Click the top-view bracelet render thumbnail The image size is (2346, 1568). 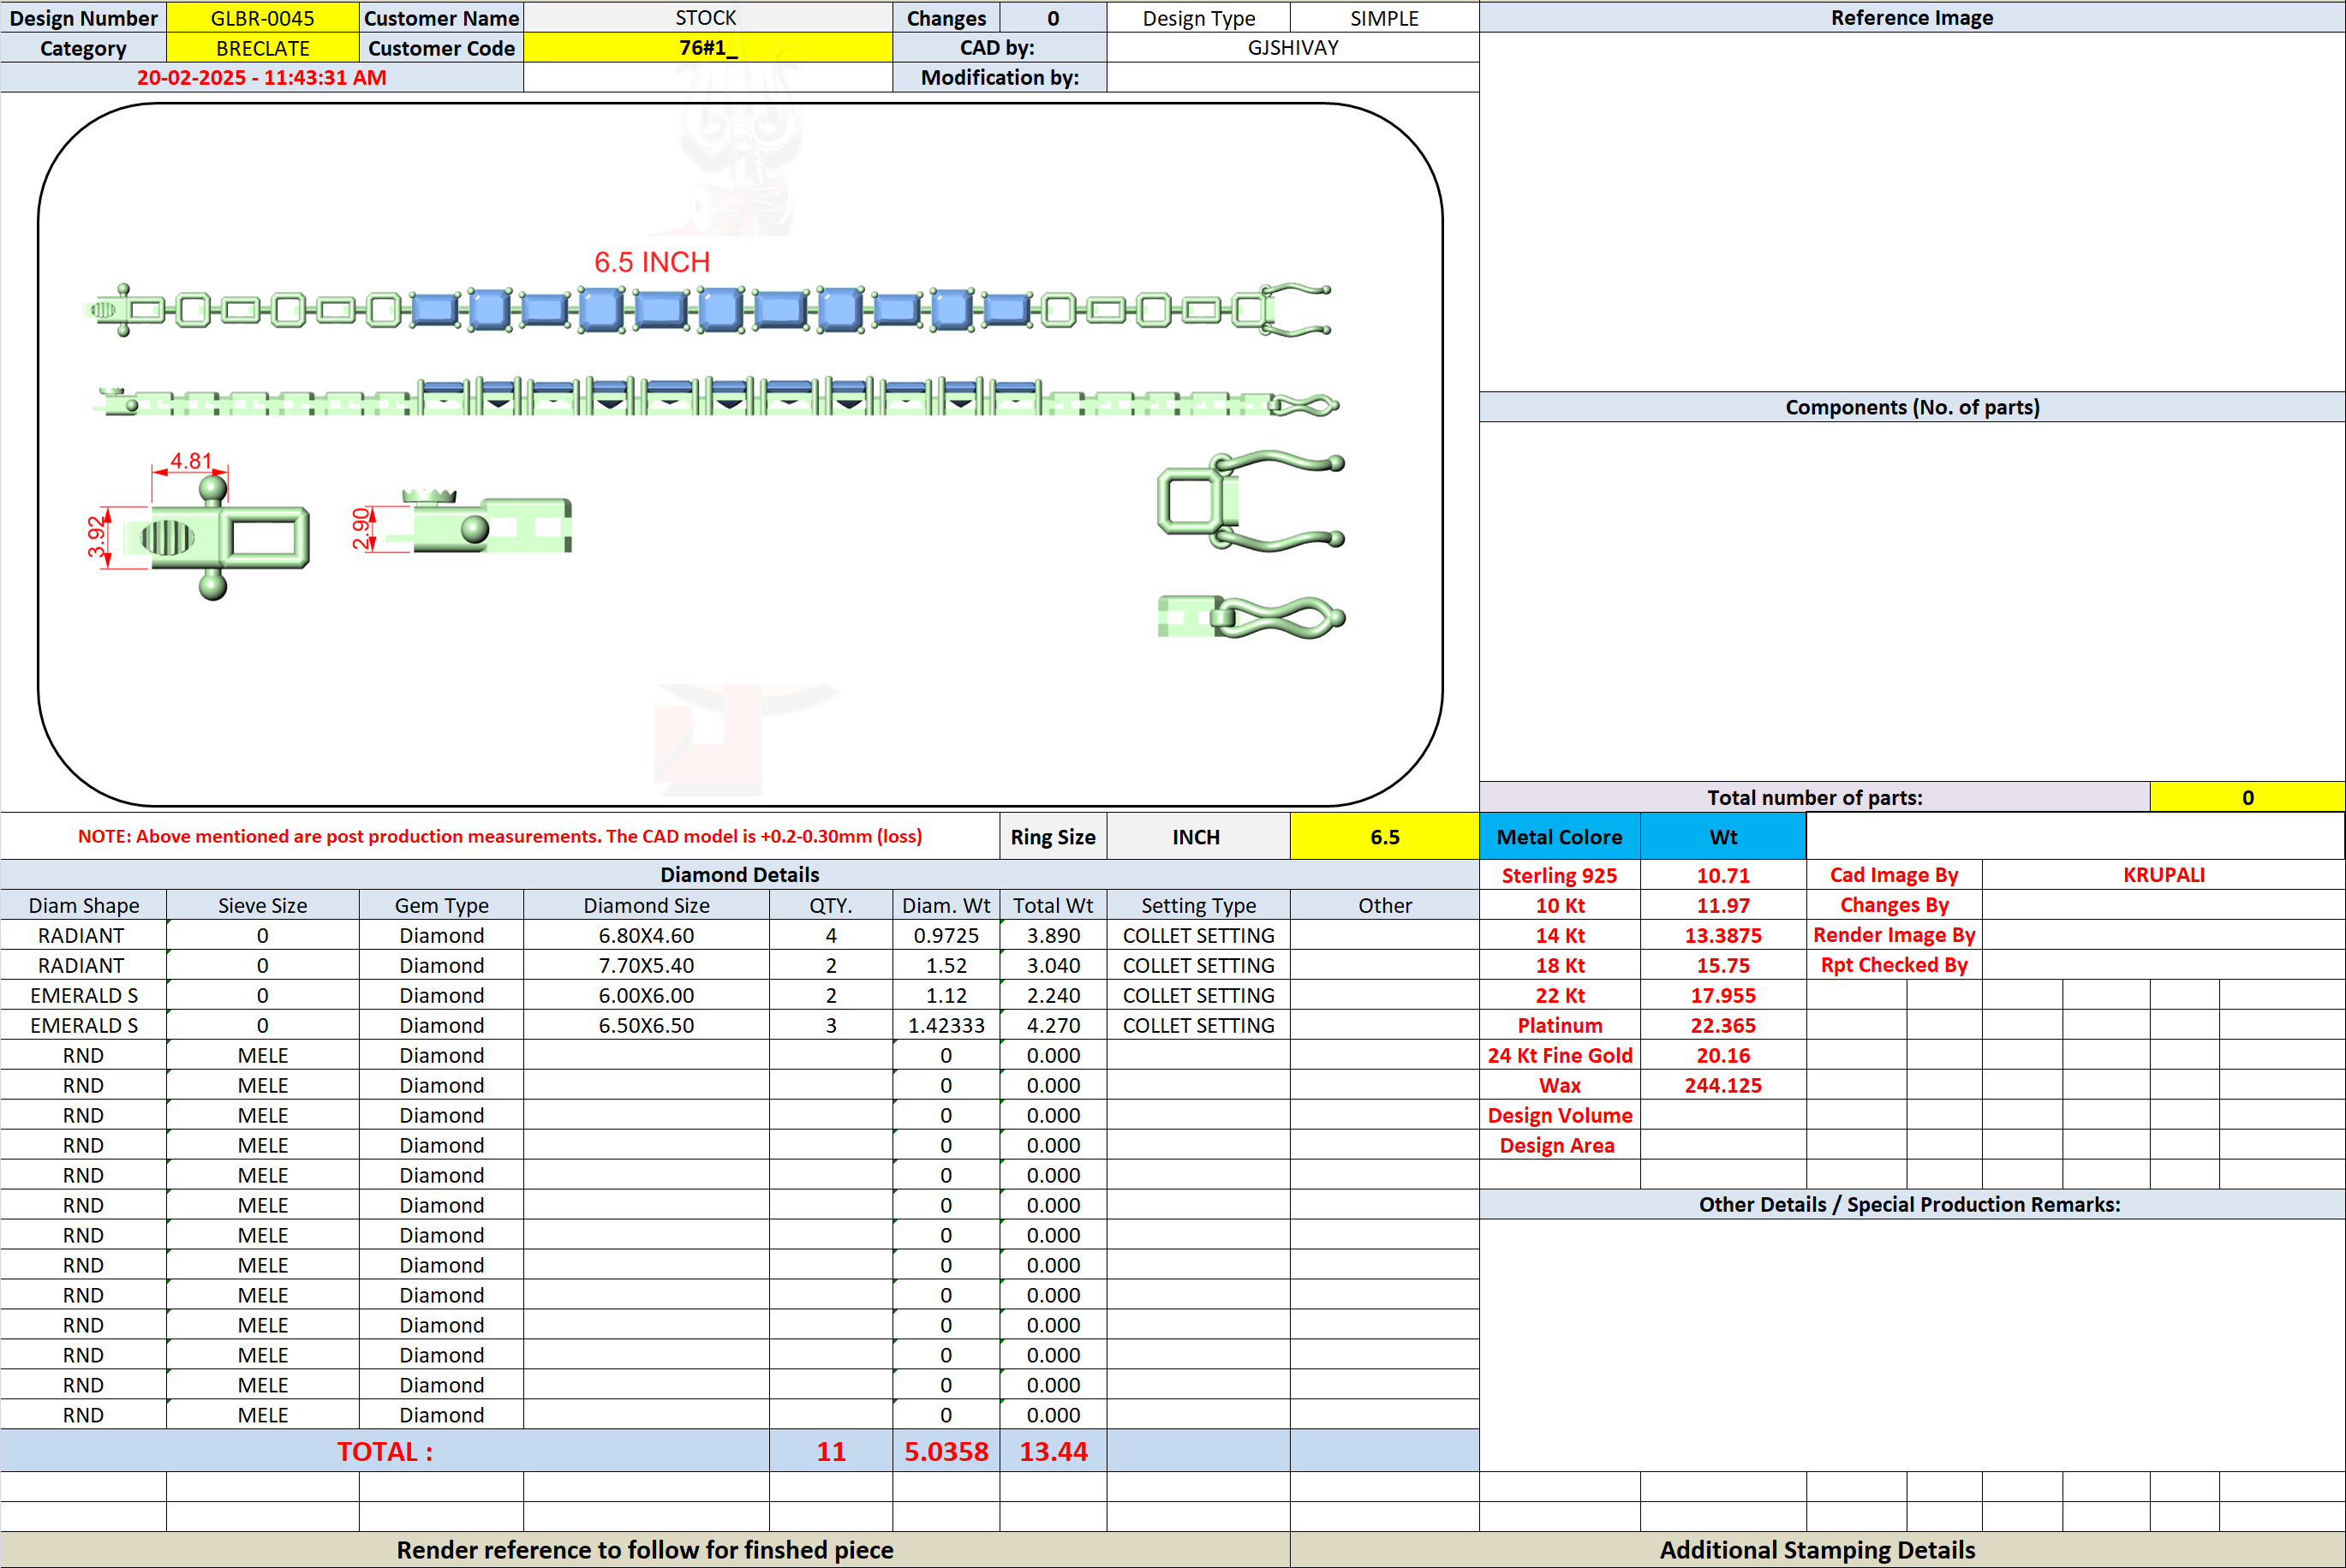pyautogui.click(x=707, y=310)
